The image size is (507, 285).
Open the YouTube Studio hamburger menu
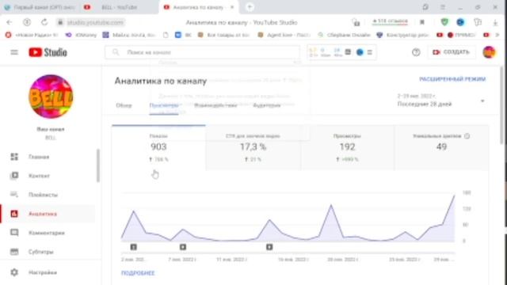tap(14, 52)
